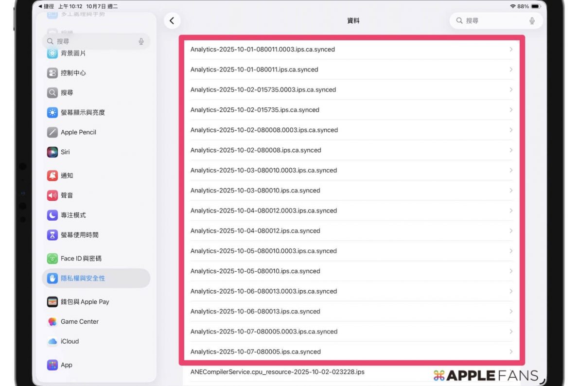The width and height of the screenshot is (579, 386).
Task: Expand chevron for Analytics-2025-10-01-080011.0003.ips.ca.synced
Action: 511,50
